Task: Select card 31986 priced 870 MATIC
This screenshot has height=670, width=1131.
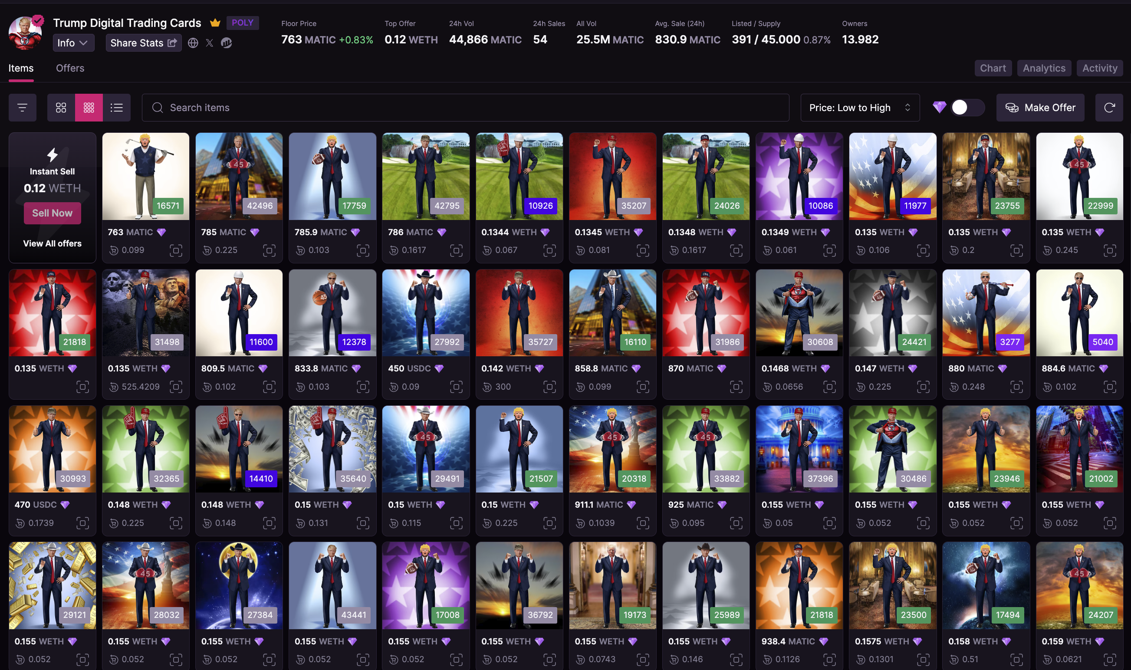Action: [x=736, y=387]
